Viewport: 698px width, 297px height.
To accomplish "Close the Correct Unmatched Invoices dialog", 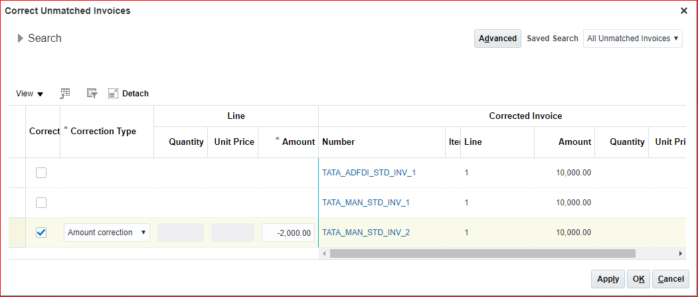I will pos(684,11).
